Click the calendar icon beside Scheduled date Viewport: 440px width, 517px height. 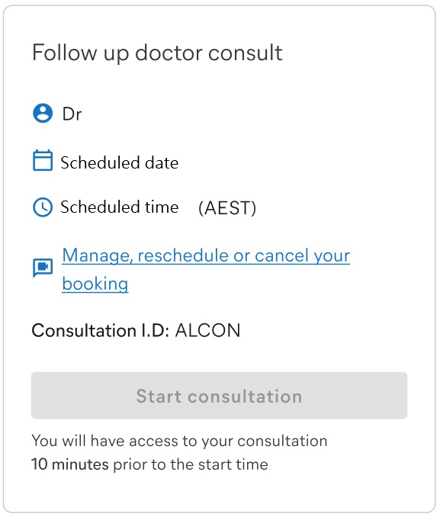(43, 160)
